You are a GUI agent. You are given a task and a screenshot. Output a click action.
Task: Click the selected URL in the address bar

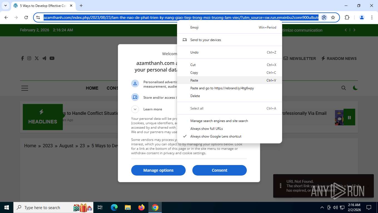point(181,17)
